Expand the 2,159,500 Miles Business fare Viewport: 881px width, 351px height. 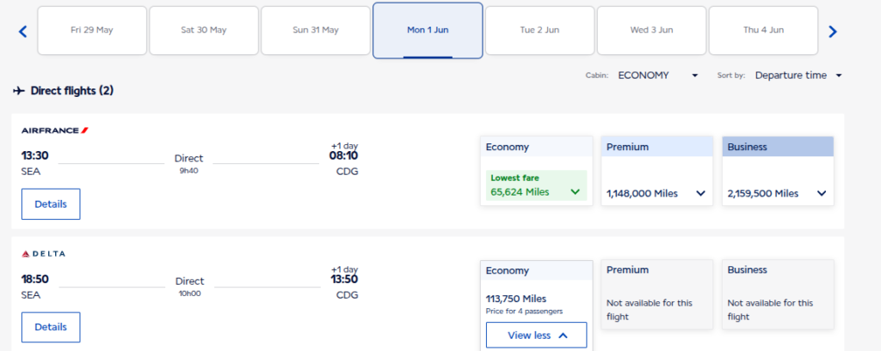pyautogui.click(x=821, y=193)
